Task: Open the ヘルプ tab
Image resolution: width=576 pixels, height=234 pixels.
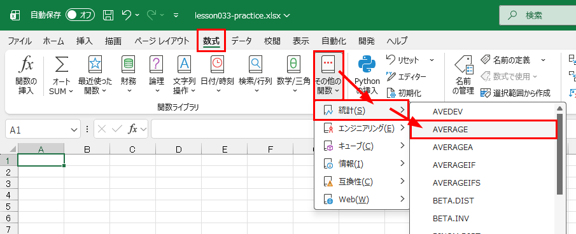Action: [397, 41]
